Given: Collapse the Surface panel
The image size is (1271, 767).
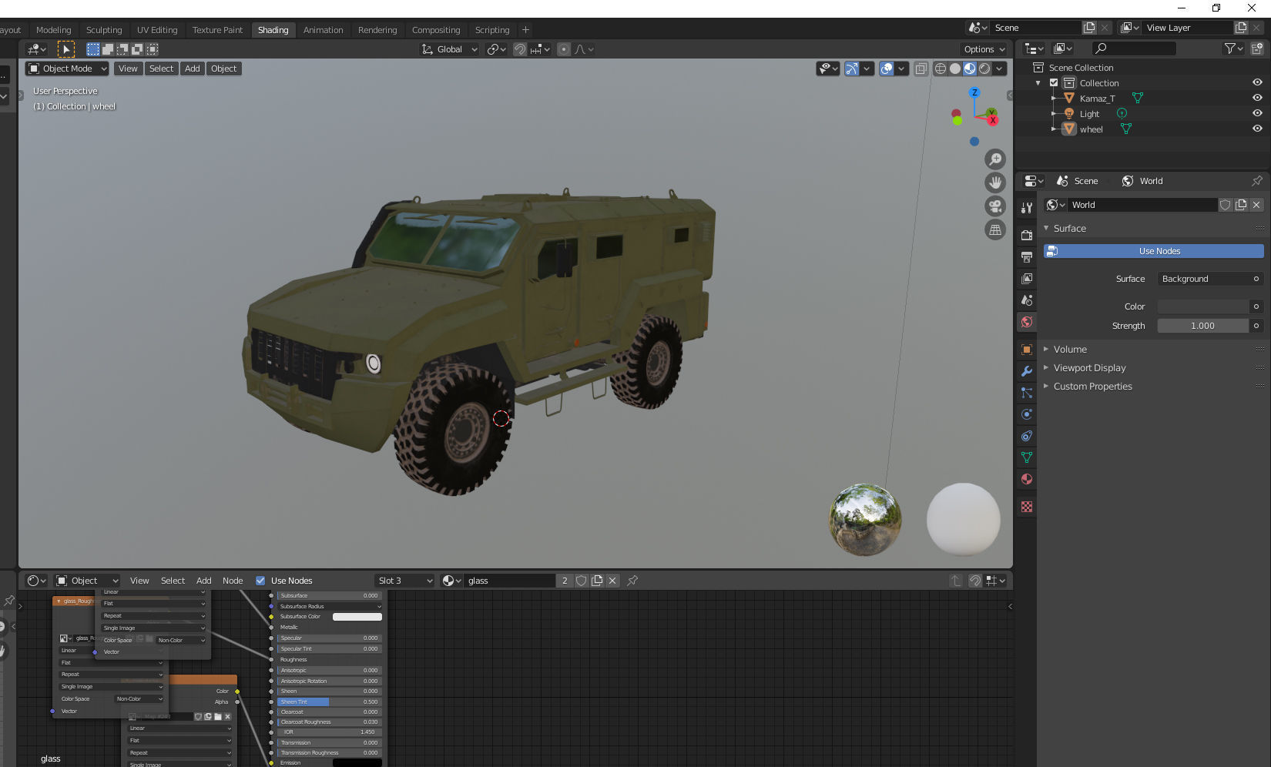Looking at the screenshot, I should 1069,229.
